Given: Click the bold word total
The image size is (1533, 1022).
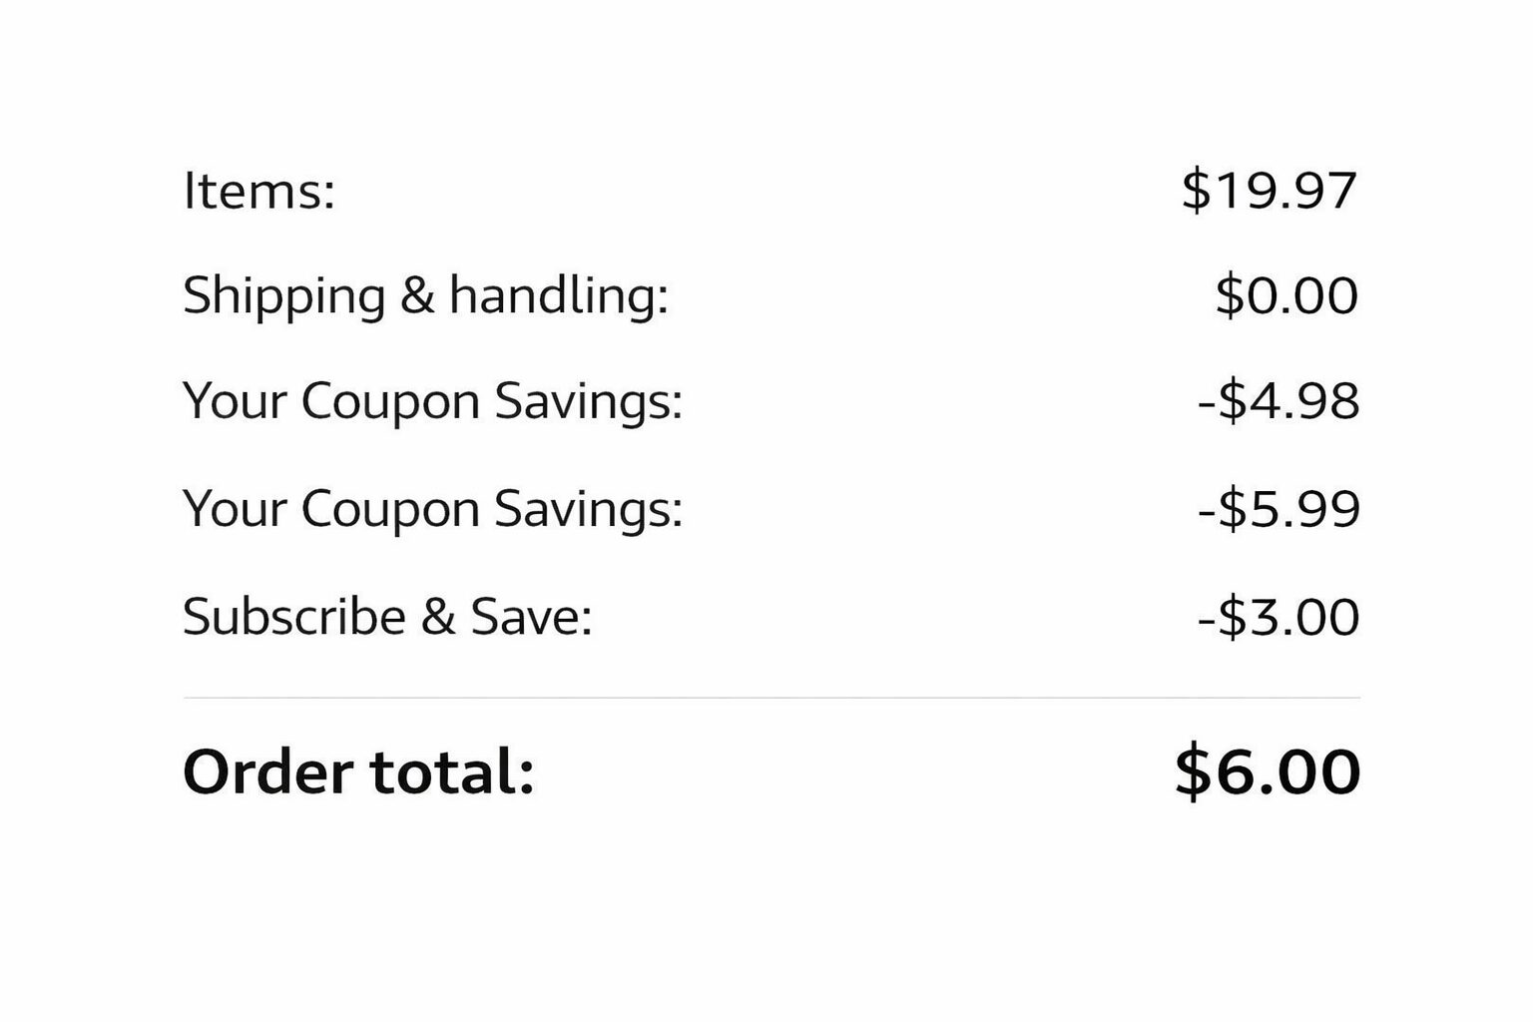Looking at the screenshot, I should point(451,771).
